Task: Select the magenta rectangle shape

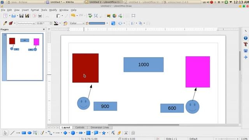Action: pos(198,72)
